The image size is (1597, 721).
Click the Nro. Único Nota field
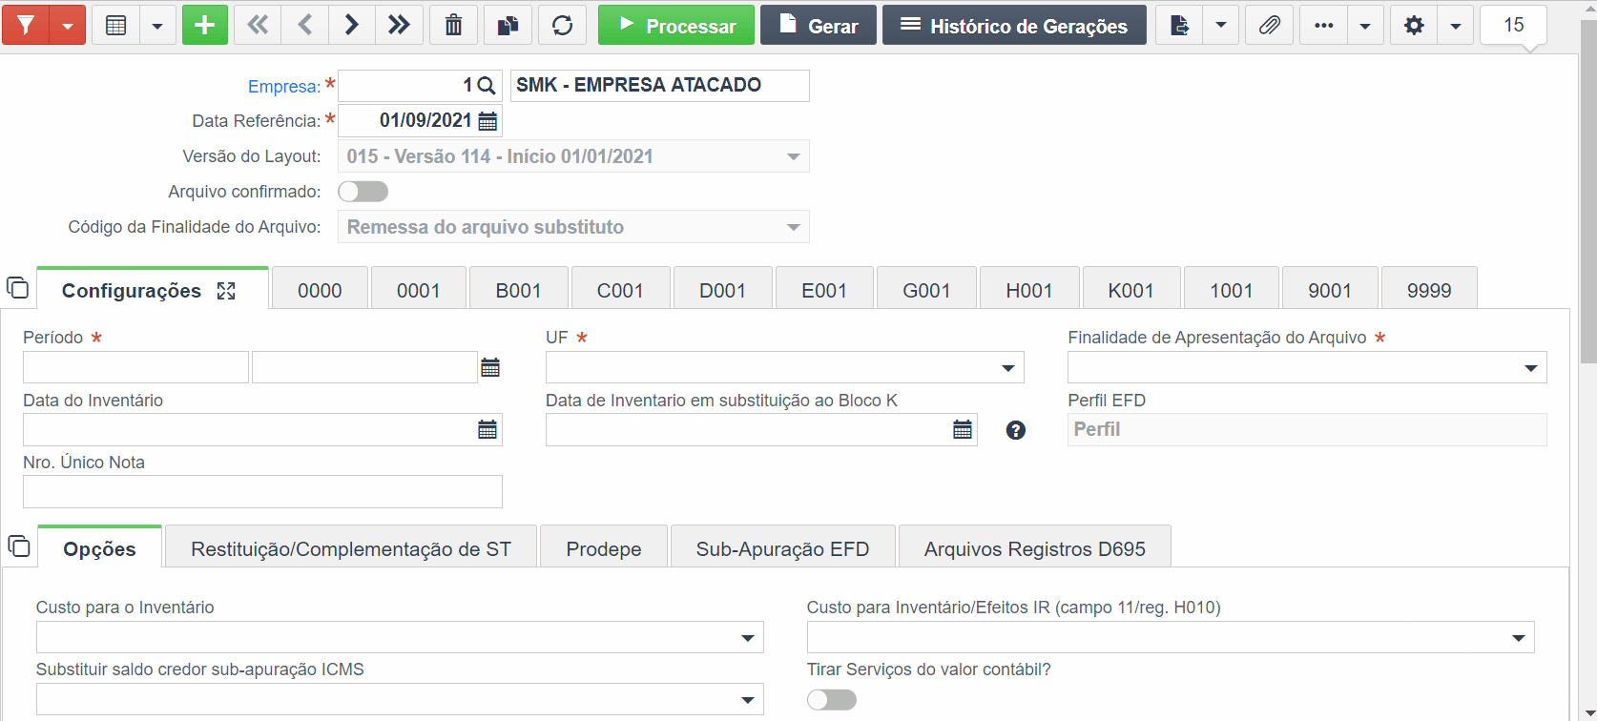(262, 491)
